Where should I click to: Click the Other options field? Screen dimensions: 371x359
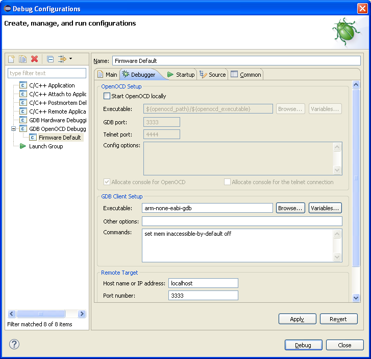(242, 221)
